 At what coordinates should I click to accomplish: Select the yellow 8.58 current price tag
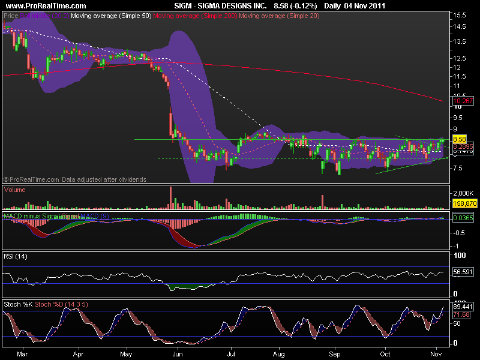click(x=460, y=139)
